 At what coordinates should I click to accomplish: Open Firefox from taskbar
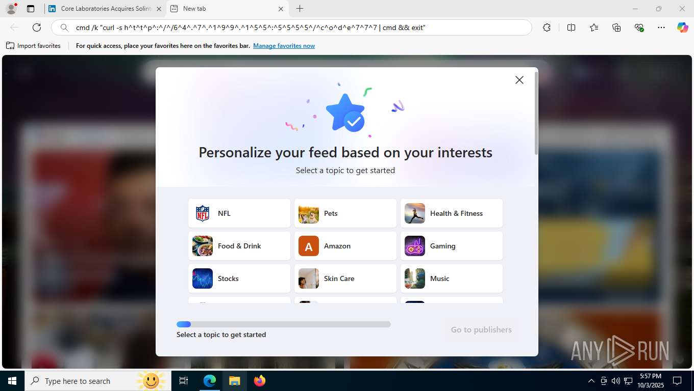click(x=260, y=381)
